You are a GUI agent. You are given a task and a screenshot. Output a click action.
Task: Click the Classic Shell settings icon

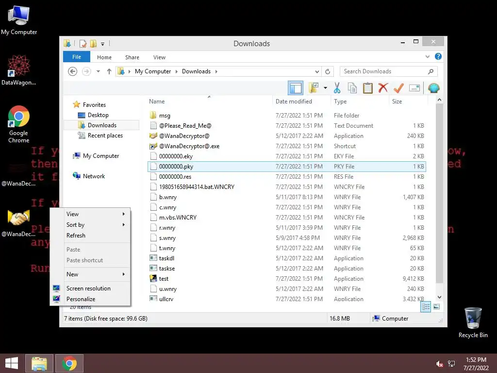click(x=433, y=88)
